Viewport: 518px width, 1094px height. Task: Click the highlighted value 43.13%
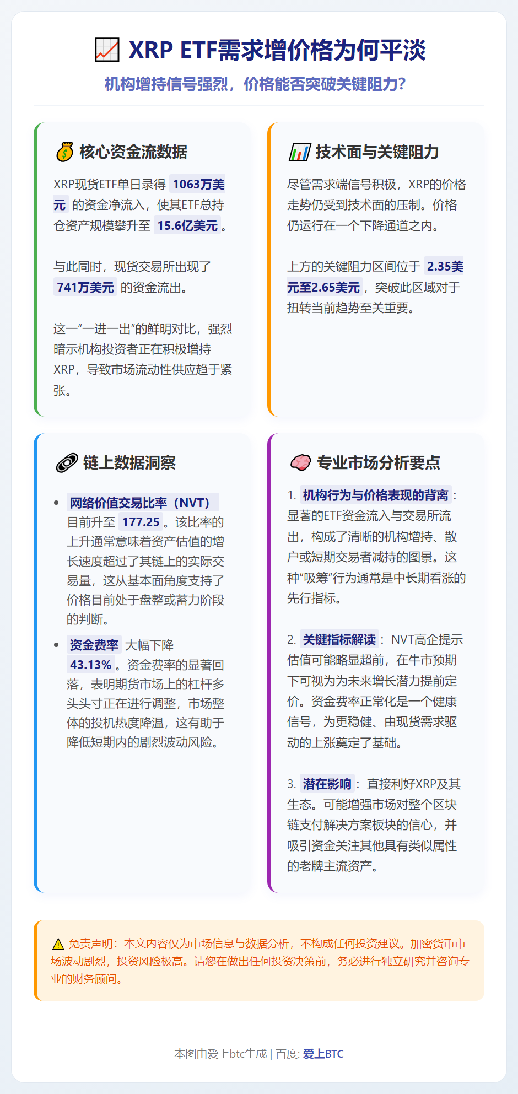click(x=90, y=665)
